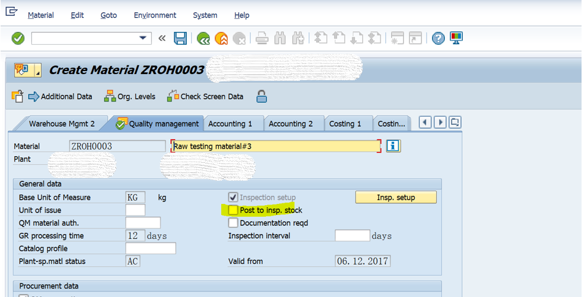Switch to the truncated Costin... tab
The width and height of the screenshot is (584, 297).
click(x=392, y=124)
